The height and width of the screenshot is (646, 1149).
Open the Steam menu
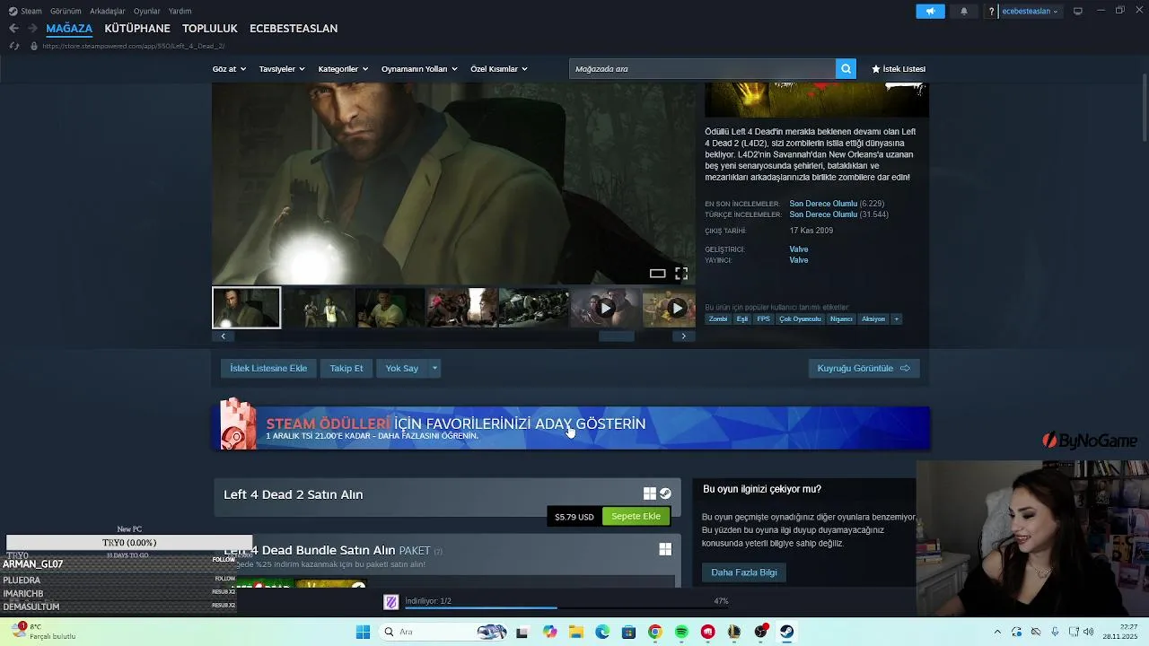(31, 11)
